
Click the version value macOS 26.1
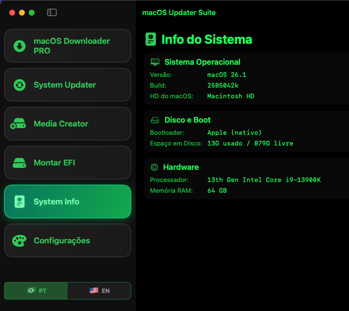(x=227, y=75)
